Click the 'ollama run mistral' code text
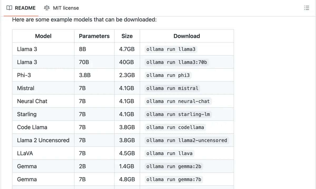 tap(172, 88)
